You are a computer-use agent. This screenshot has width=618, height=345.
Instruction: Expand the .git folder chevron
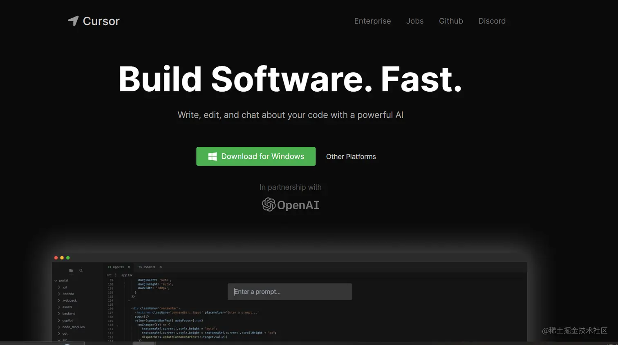click(59, 287)
